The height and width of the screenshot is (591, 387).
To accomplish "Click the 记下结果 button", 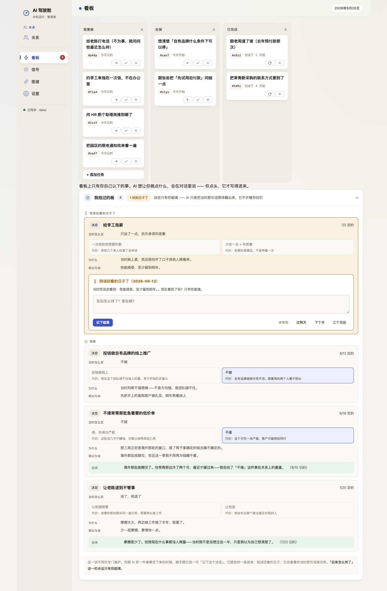I will pyautogui.click(x=103, y=323).
